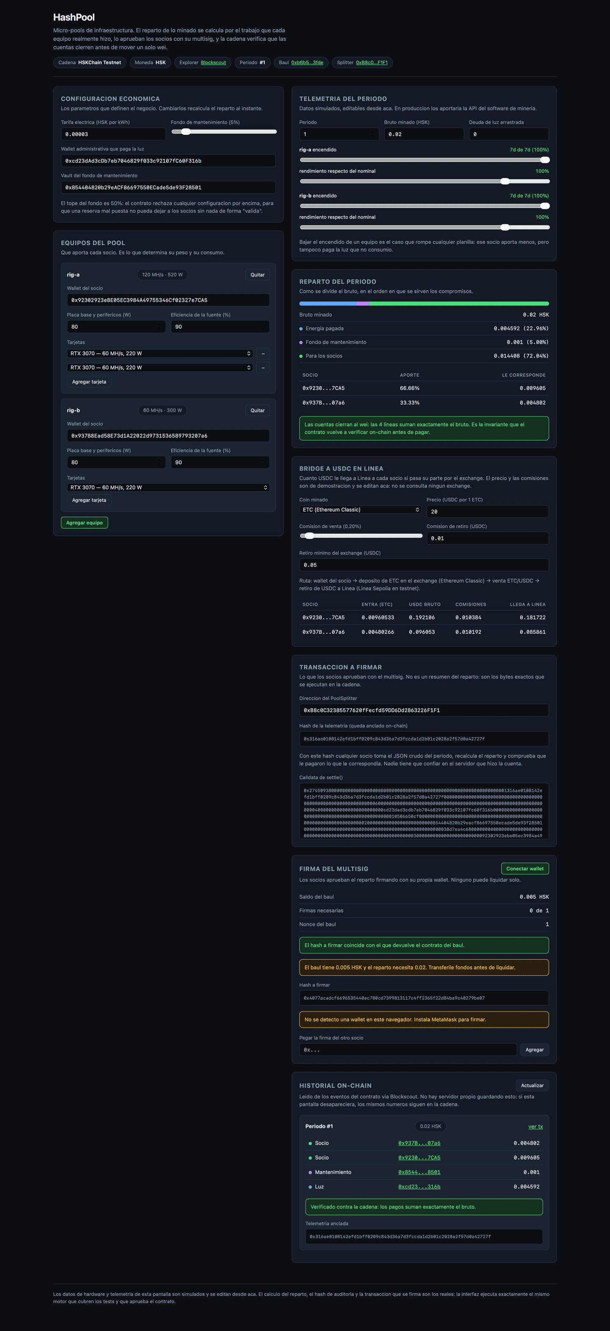The width and height of the screenshot is (610, 1331).
Task: Click the Tarifa electrica input field
Action: [113, 134]
